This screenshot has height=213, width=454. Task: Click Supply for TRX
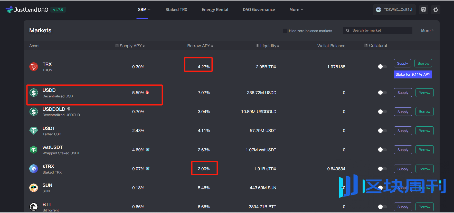[x=402, y=63]
